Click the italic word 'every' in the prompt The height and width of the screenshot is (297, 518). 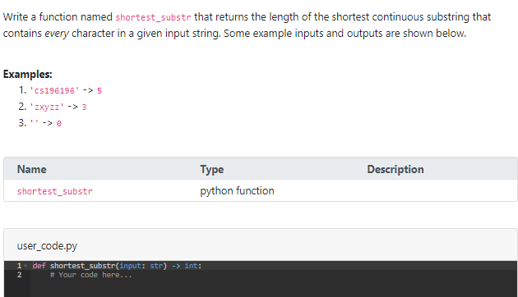[57, 34]
